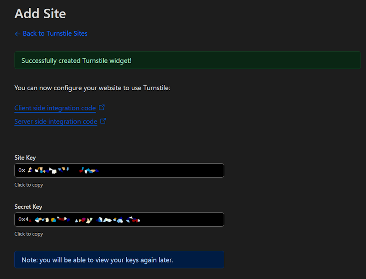Image resolution: width=366 pixels, height=279 pixels.
Task: Copy the Secret Key by clicking its field
Action: coord(119,219)
